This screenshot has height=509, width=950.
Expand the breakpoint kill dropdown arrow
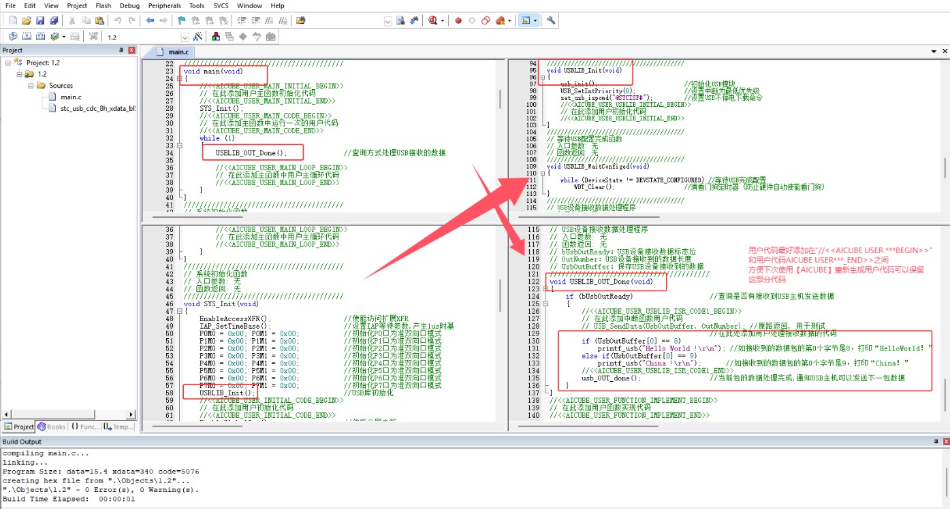[509, 21]
